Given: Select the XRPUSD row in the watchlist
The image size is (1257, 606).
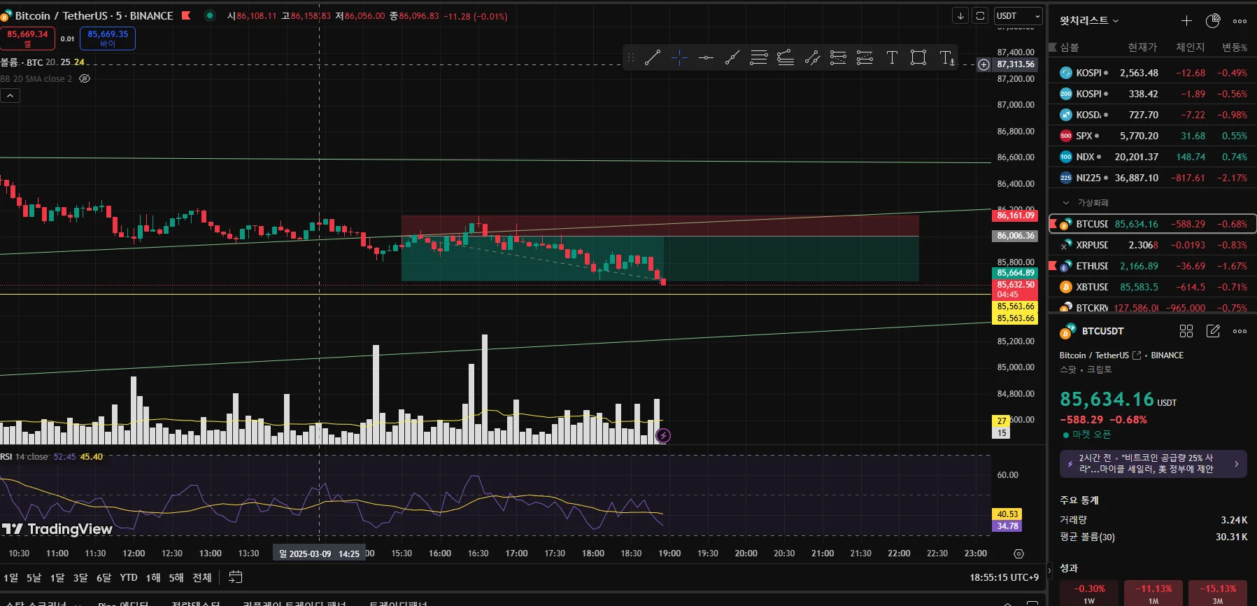Looking at the screenshot, I should (1153, 245).
